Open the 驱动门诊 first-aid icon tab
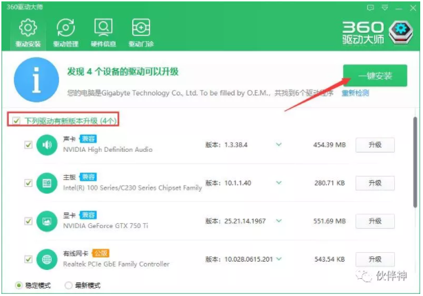This screenshot has height=296, width=423. 141,33
